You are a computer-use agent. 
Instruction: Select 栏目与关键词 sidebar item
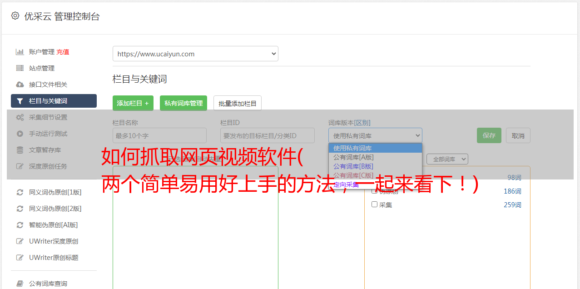(54, 101)
